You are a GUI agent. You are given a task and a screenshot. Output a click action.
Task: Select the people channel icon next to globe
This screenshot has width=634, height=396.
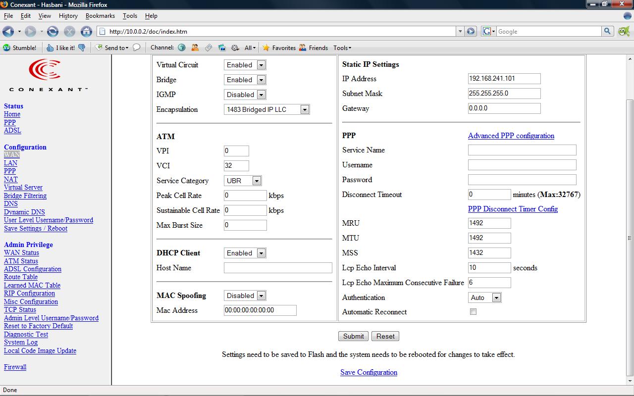195,48
